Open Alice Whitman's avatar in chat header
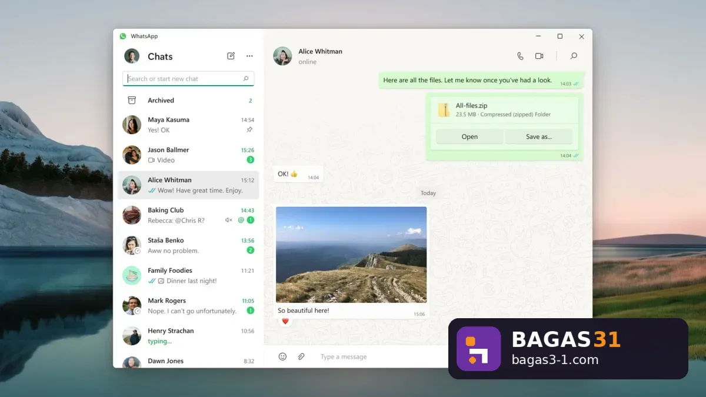Image resolution: width=706 pixels, height=397 pixels. [282, 56]
